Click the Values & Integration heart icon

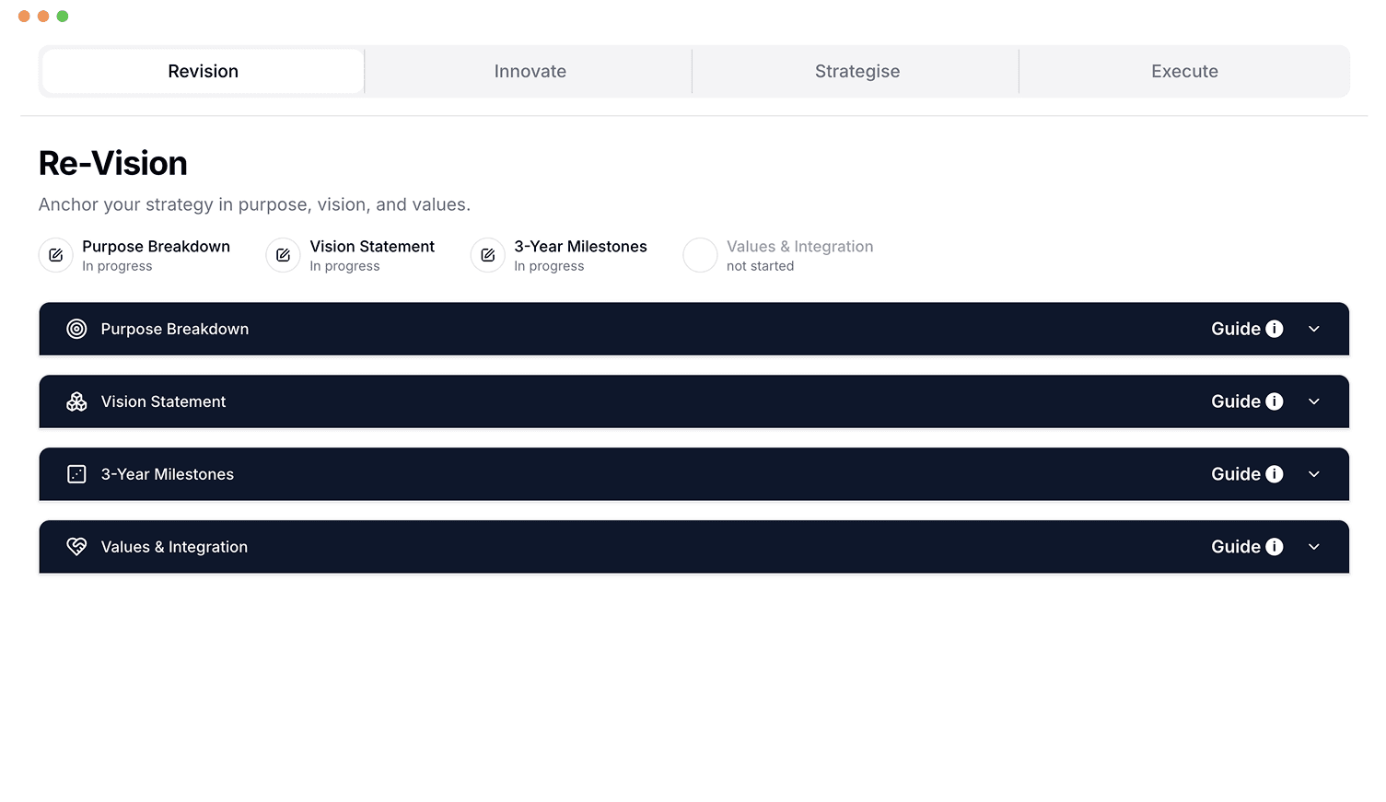coord(76,546)
